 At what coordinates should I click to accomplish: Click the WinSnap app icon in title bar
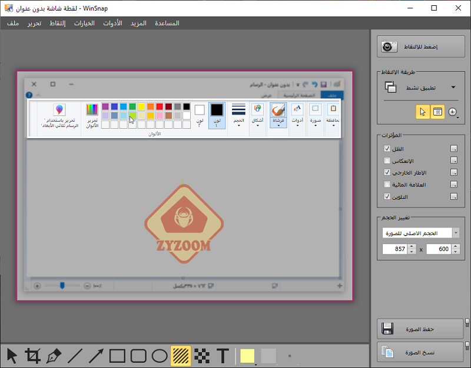(9, 8)
